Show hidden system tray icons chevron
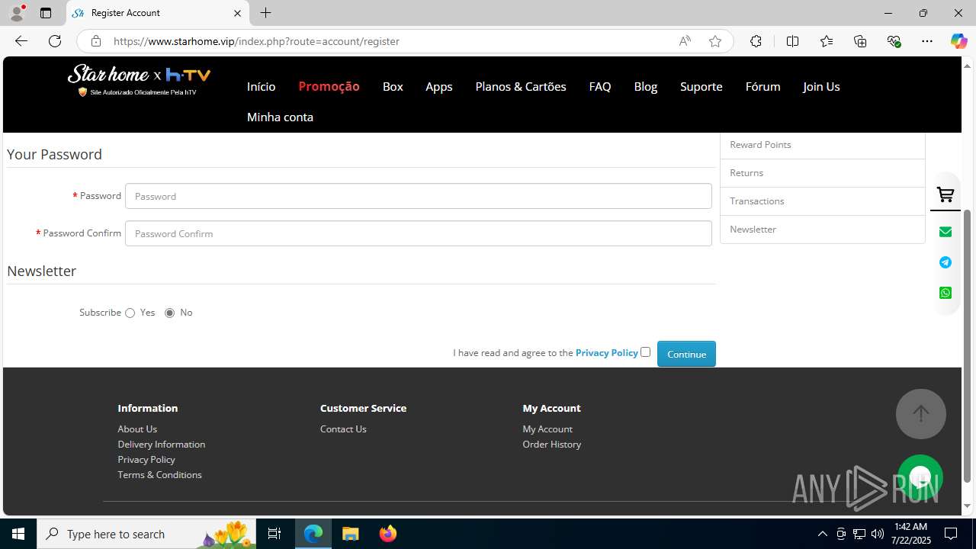 pyautogui.click(x=822, y=534)
